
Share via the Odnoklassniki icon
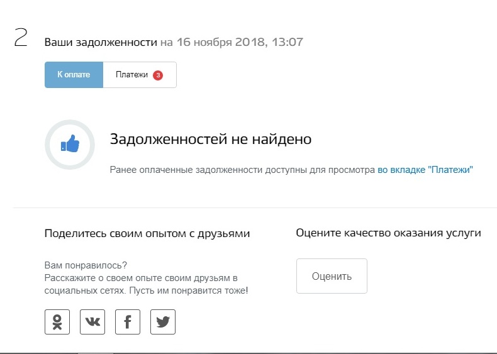(x=57, y=322)
